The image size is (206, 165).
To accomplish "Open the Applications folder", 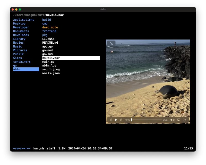I will click(23, 20).
